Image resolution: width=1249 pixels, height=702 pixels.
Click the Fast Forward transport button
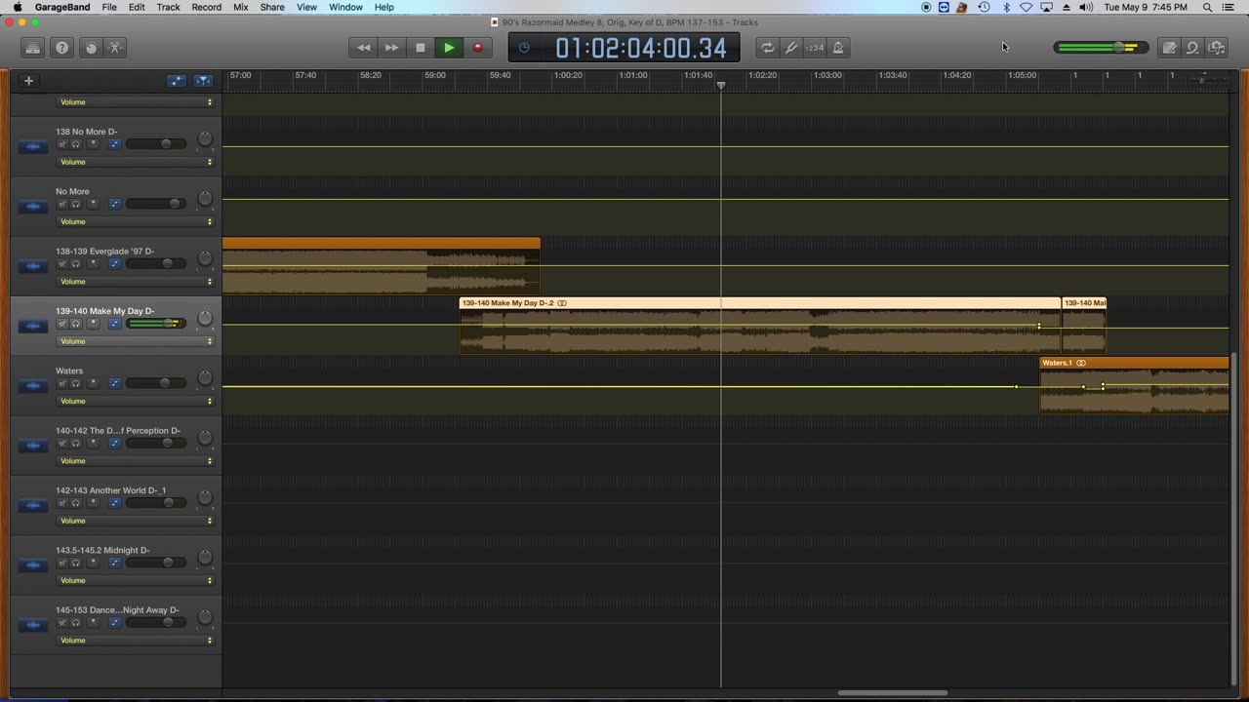tap(392, 48)
